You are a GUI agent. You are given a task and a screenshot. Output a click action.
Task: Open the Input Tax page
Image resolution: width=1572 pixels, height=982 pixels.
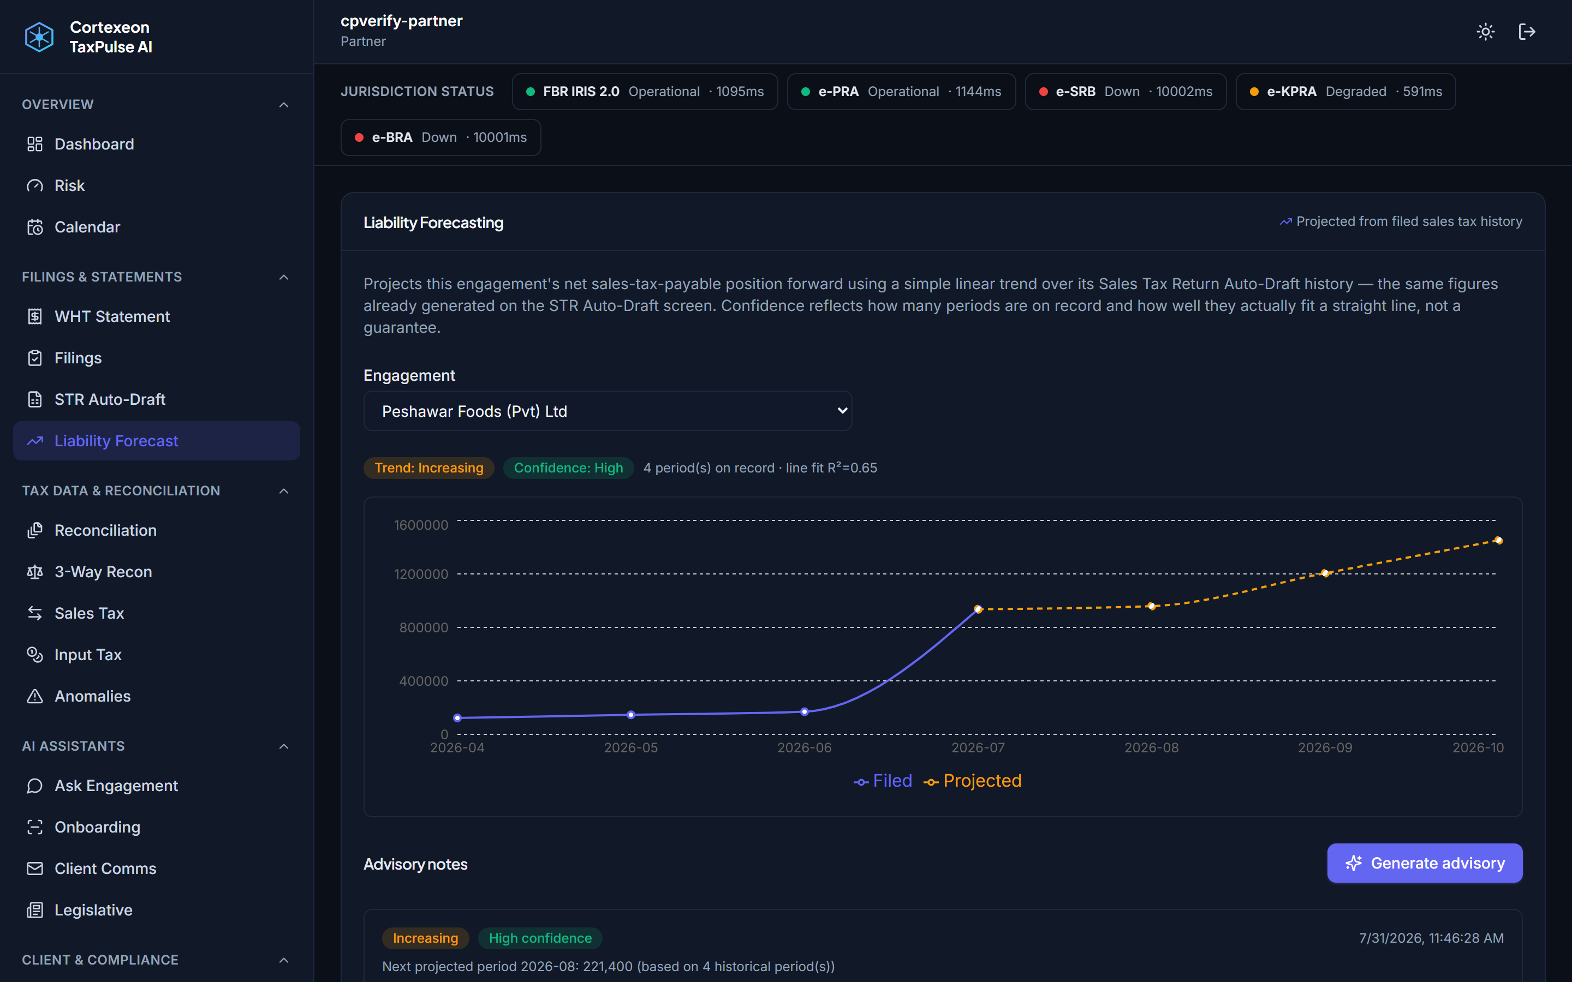coord(157,655)
